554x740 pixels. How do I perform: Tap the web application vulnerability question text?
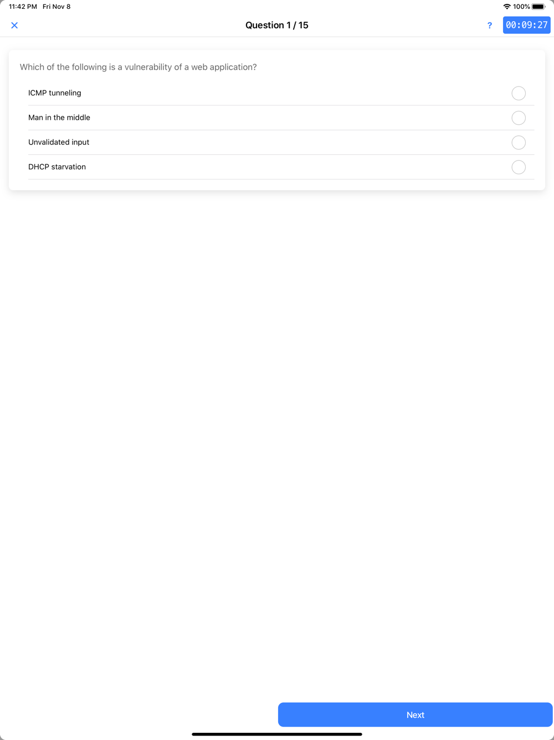click(x=138, y=67)
